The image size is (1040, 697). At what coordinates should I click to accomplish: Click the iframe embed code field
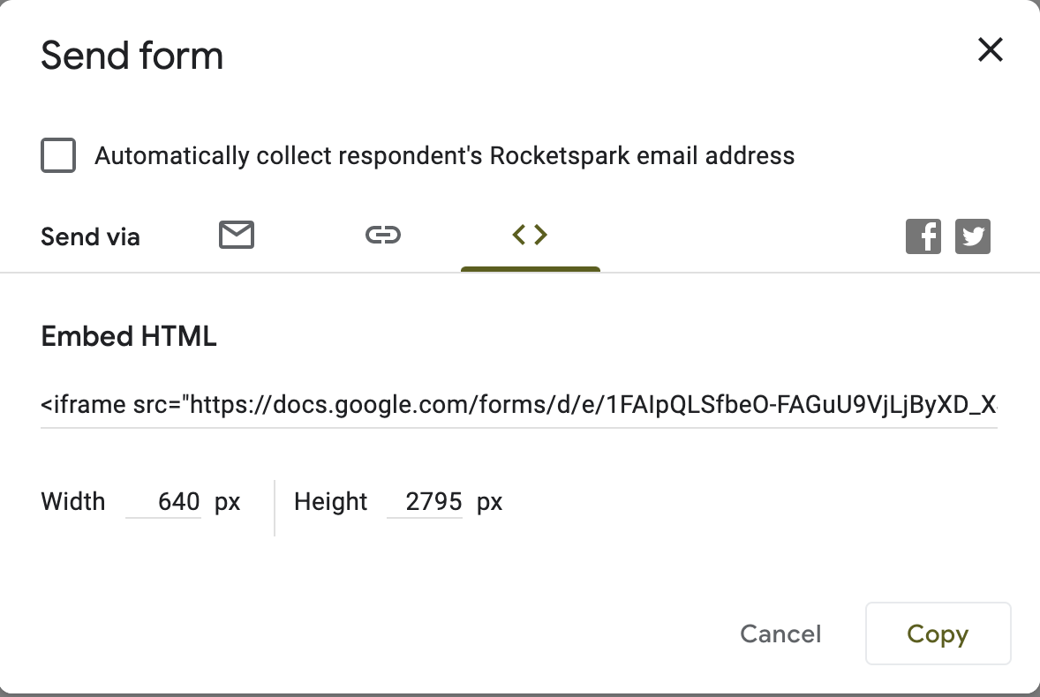pos(518,404)
